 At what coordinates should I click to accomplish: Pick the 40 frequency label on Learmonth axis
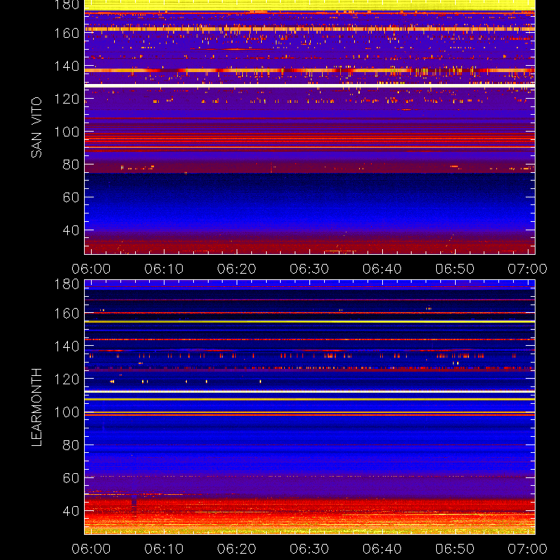click(71, 511)
